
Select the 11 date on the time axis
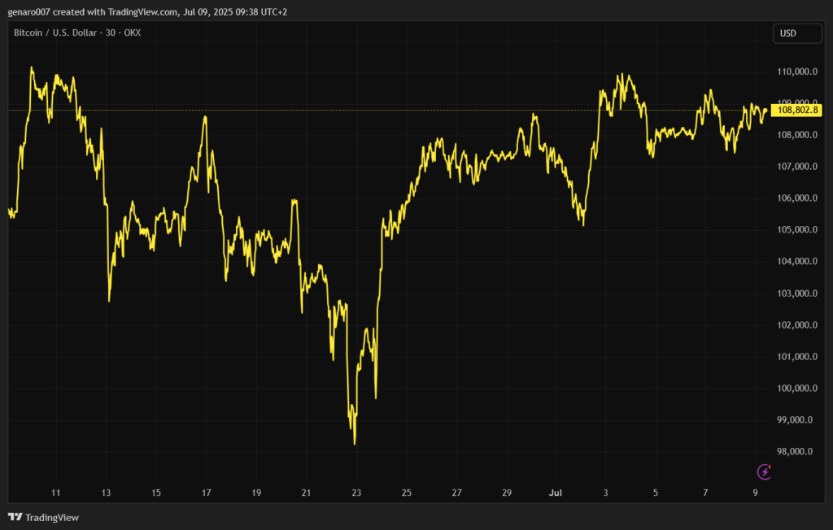tap(55, 493)
